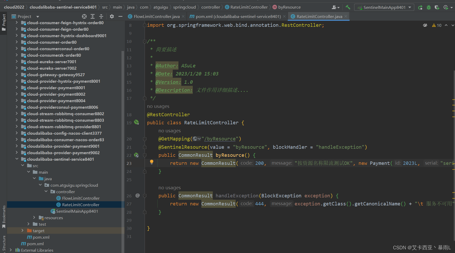Click cloud2022 breadcrumb

[14, 7]
